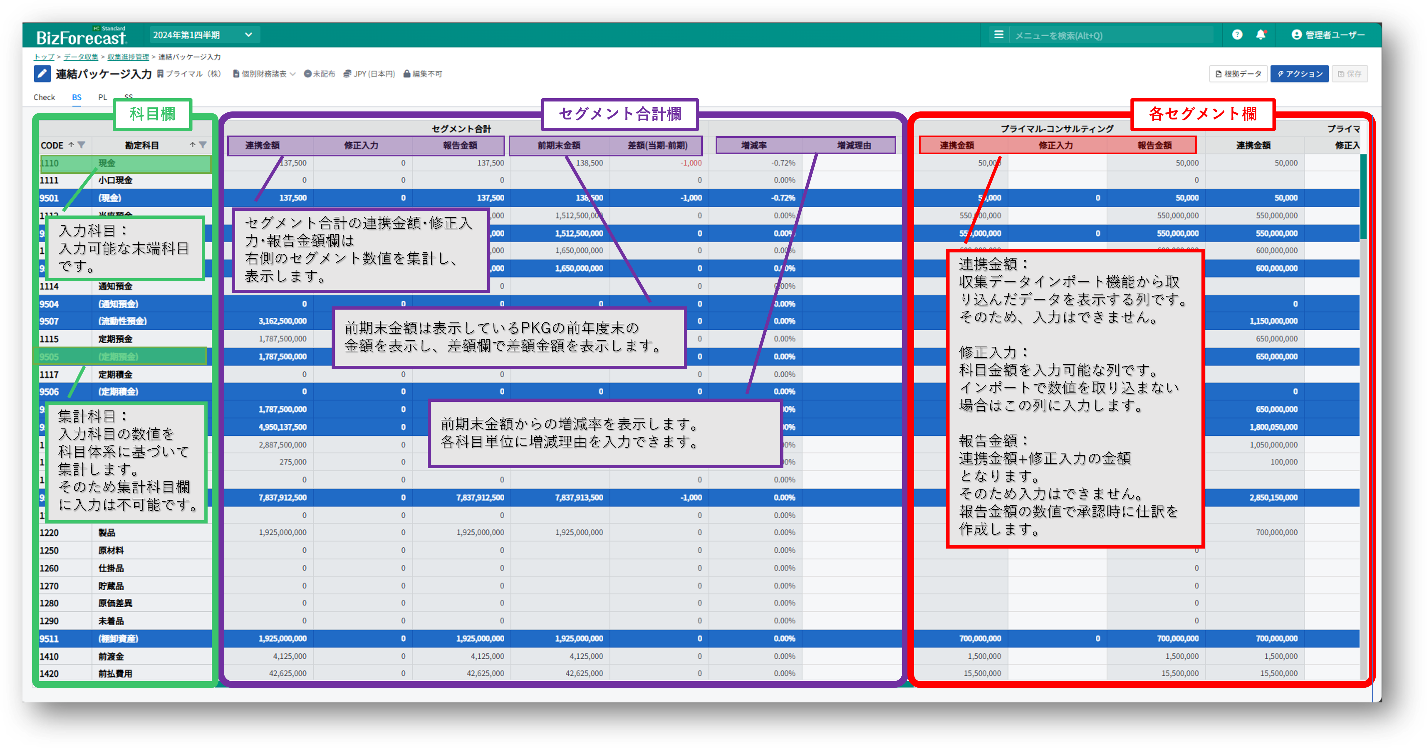Click the 編集不可 lock icon

407,74
